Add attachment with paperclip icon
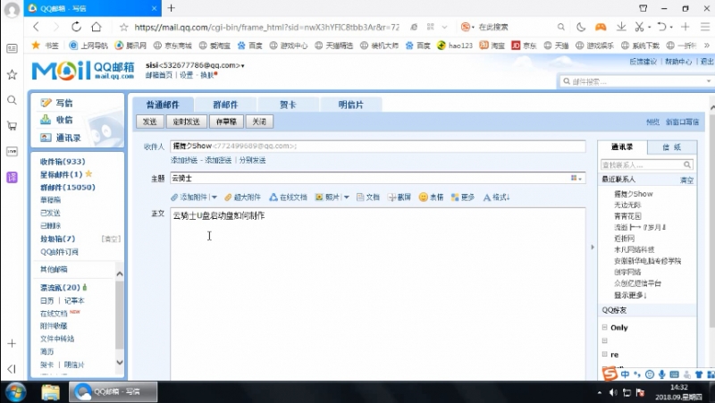The image size is (715, 403). 189,197
